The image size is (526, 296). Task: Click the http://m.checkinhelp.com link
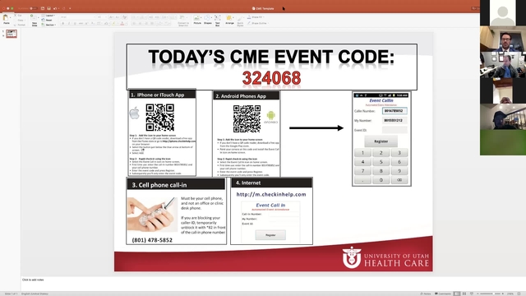271,194
